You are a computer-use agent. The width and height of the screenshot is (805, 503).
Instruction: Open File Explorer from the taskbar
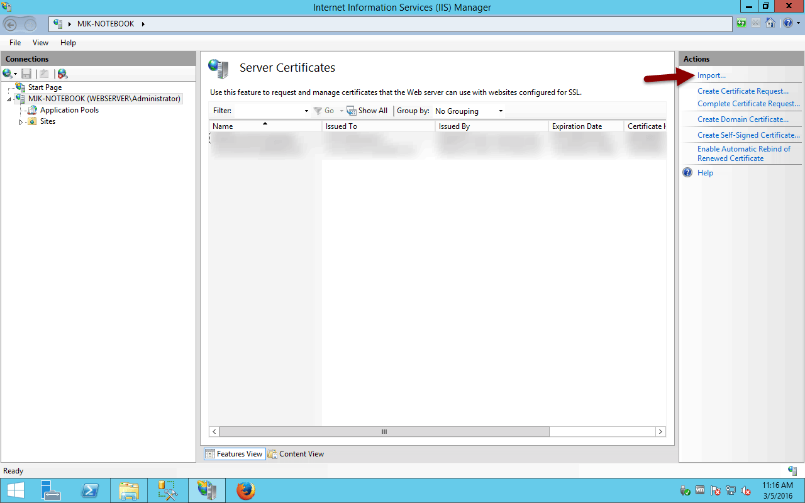coord(128,490)
